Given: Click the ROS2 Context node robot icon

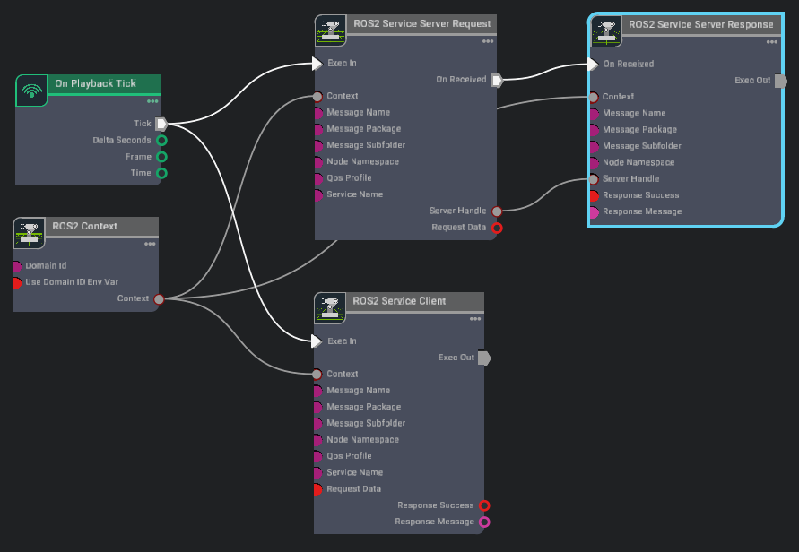Looking at the screenshot, I should pyautogui.click(x=29, y=233).
